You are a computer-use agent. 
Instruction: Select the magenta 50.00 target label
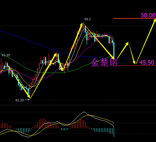click(148, 15)
